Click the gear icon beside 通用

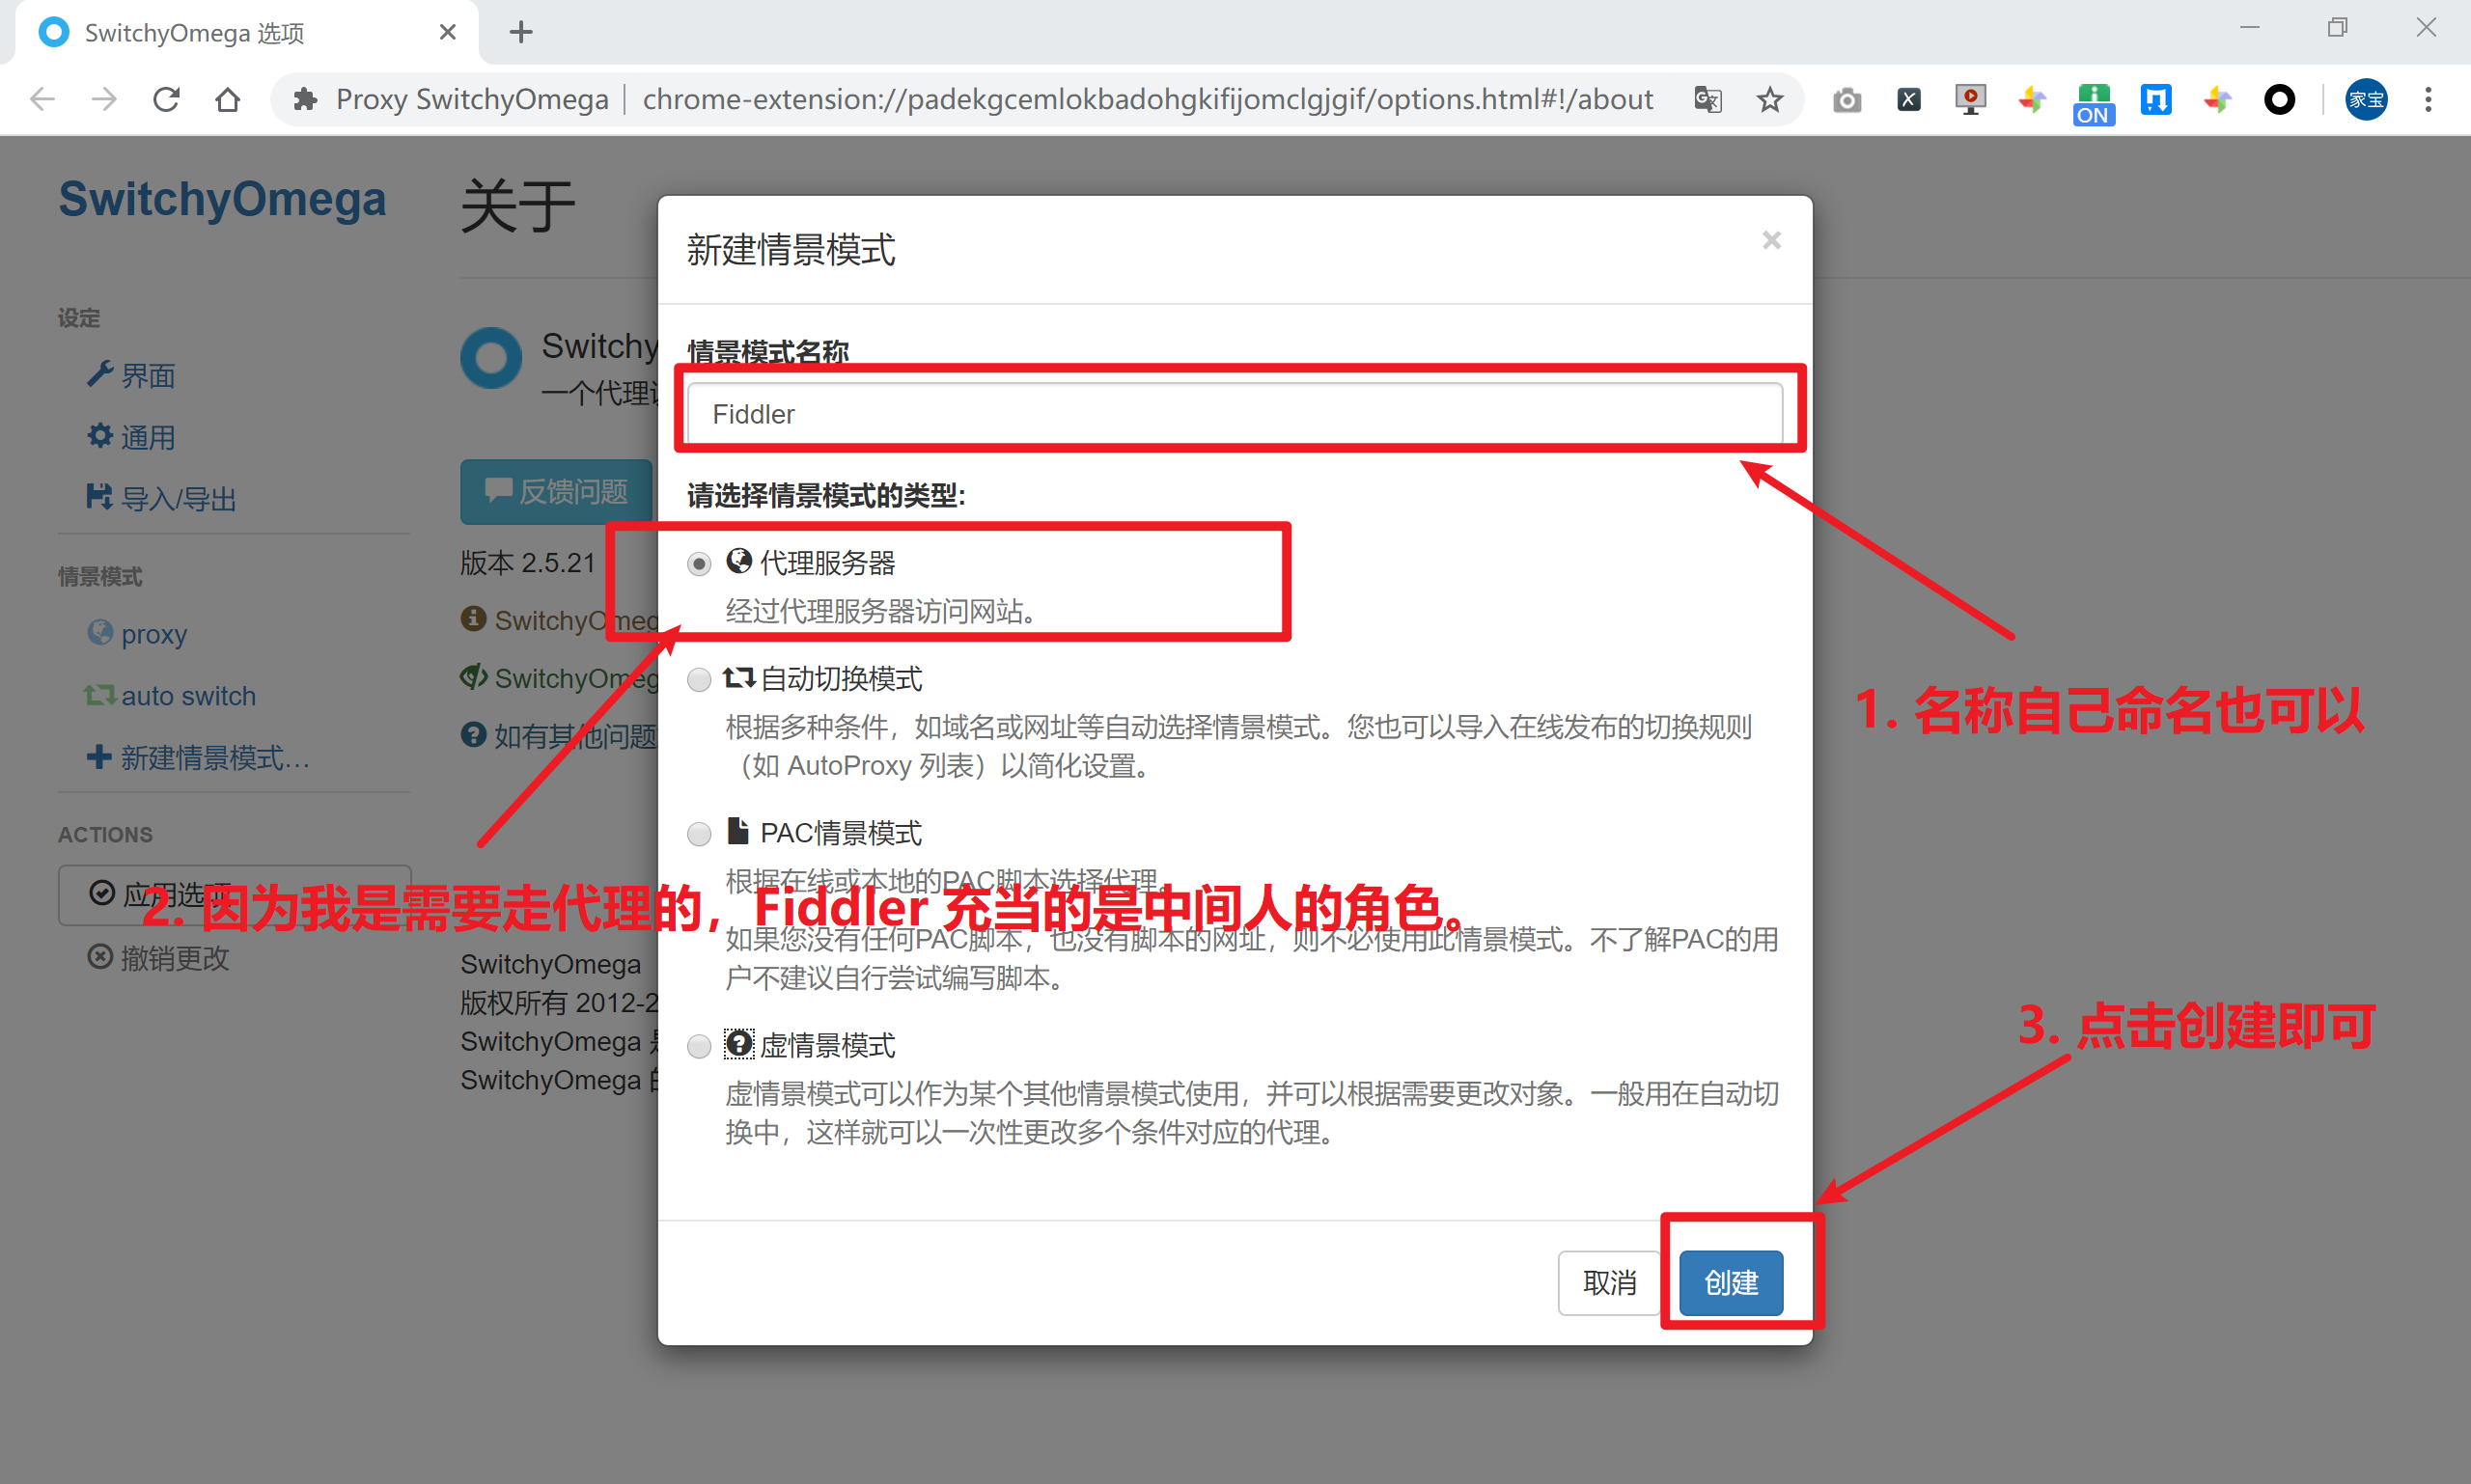99,435
